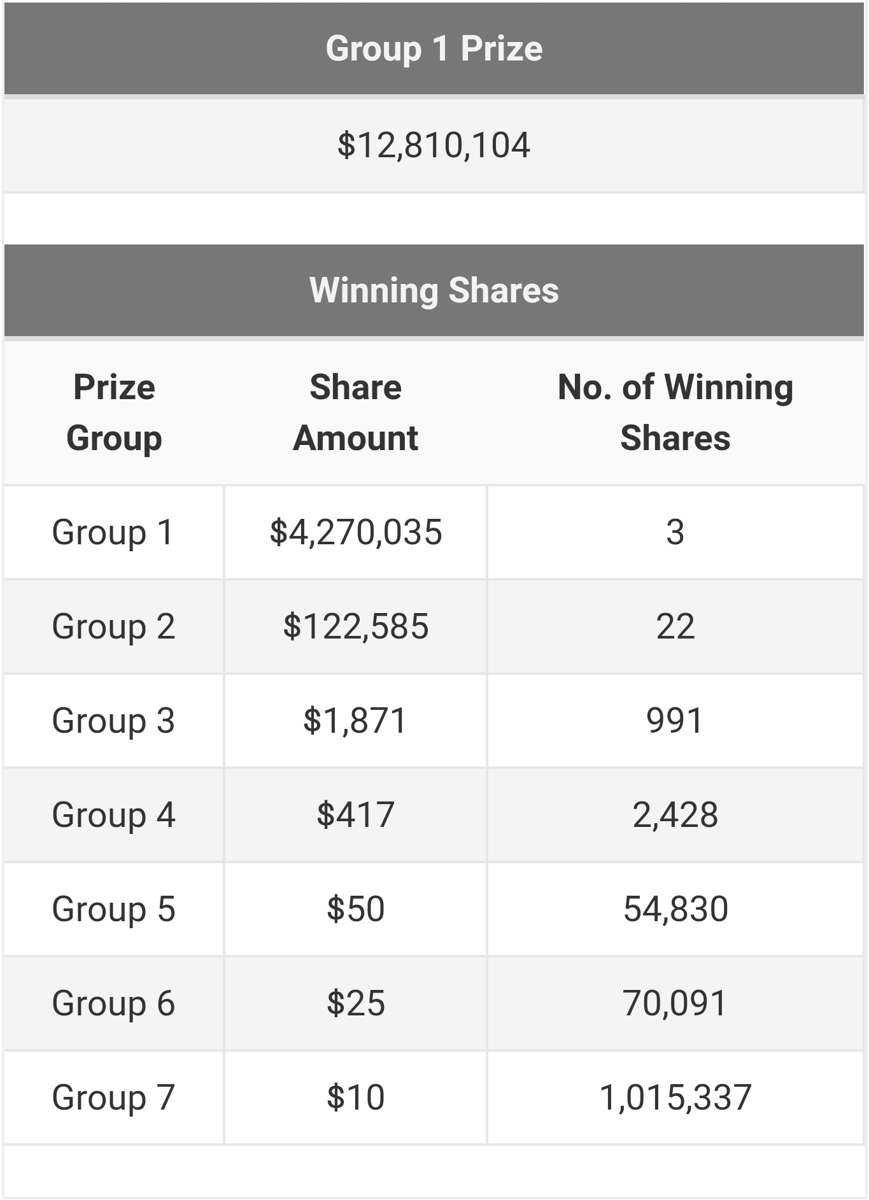869x1200 pixels.
Task: Click the No. of Winning Shares header
Action: [x=675, y=413]
